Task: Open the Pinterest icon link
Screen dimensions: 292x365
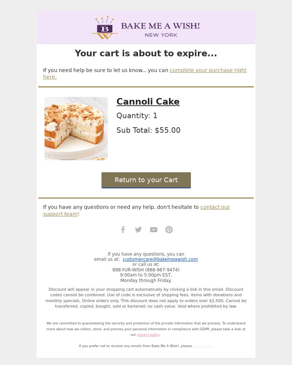Action: click(169, 230)
